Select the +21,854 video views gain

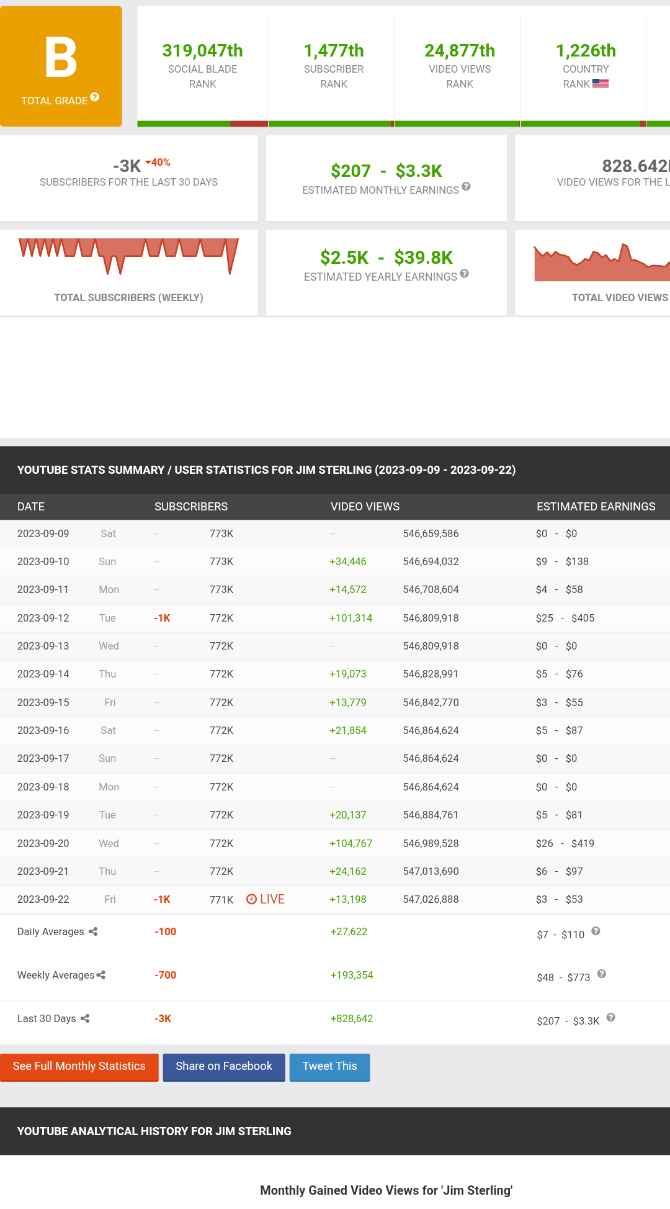tap(348, 730)
